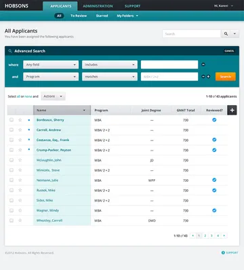Open the Actions dropdown menu
244x270 pixels.
pyautogui.click(x=53, y=96)
